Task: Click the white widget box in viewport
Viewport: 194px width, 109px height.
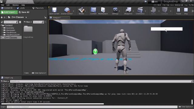Action: coord(166,29)
